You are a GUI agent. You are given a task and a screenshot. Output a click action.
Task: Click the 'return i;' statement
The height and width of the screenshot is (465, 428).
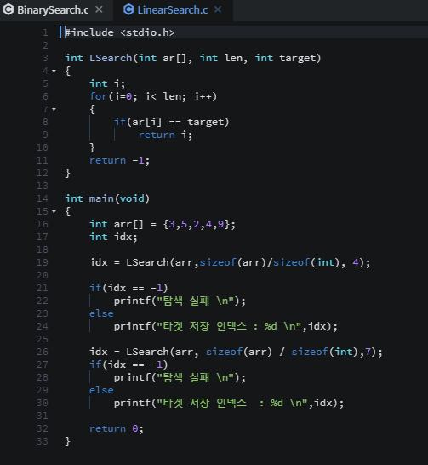tap(165, 135)
